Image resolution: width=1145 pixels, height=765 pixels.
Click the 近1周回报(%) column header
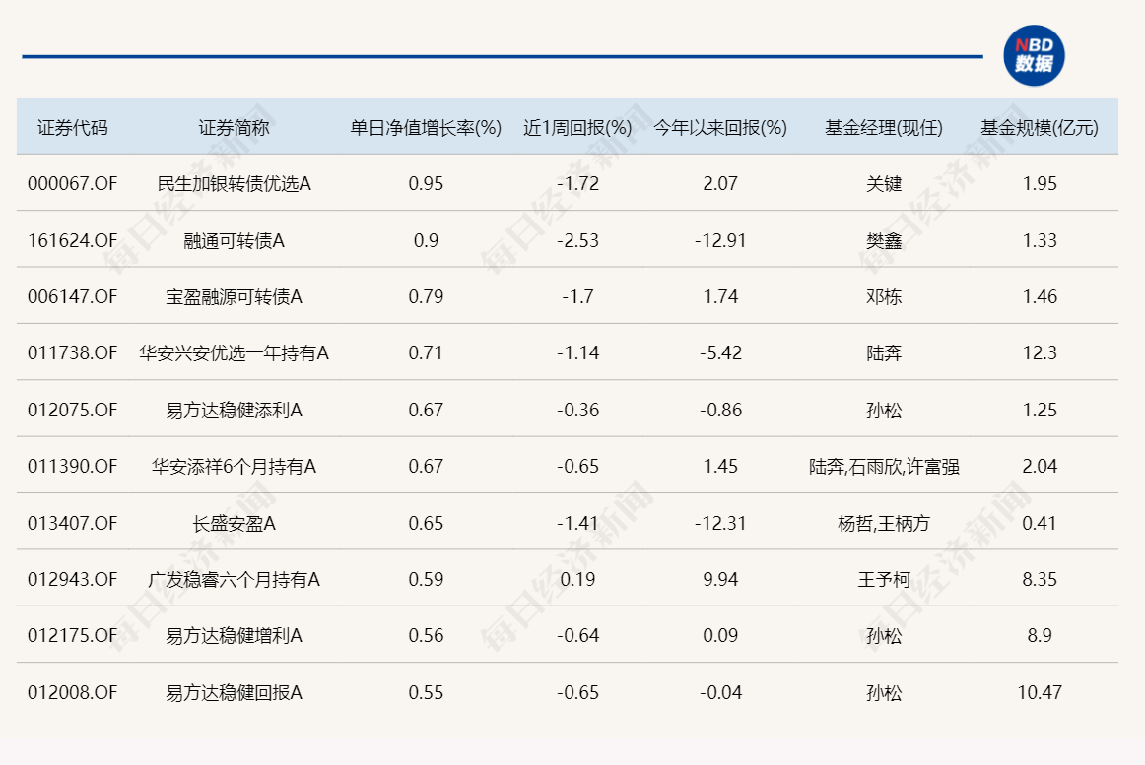click(577, 128)
